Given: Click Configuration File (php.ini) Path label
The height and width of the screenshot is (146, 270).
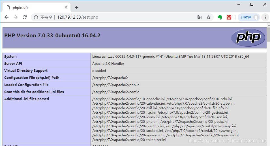Looking at the screenshot, I should point(32,78).
